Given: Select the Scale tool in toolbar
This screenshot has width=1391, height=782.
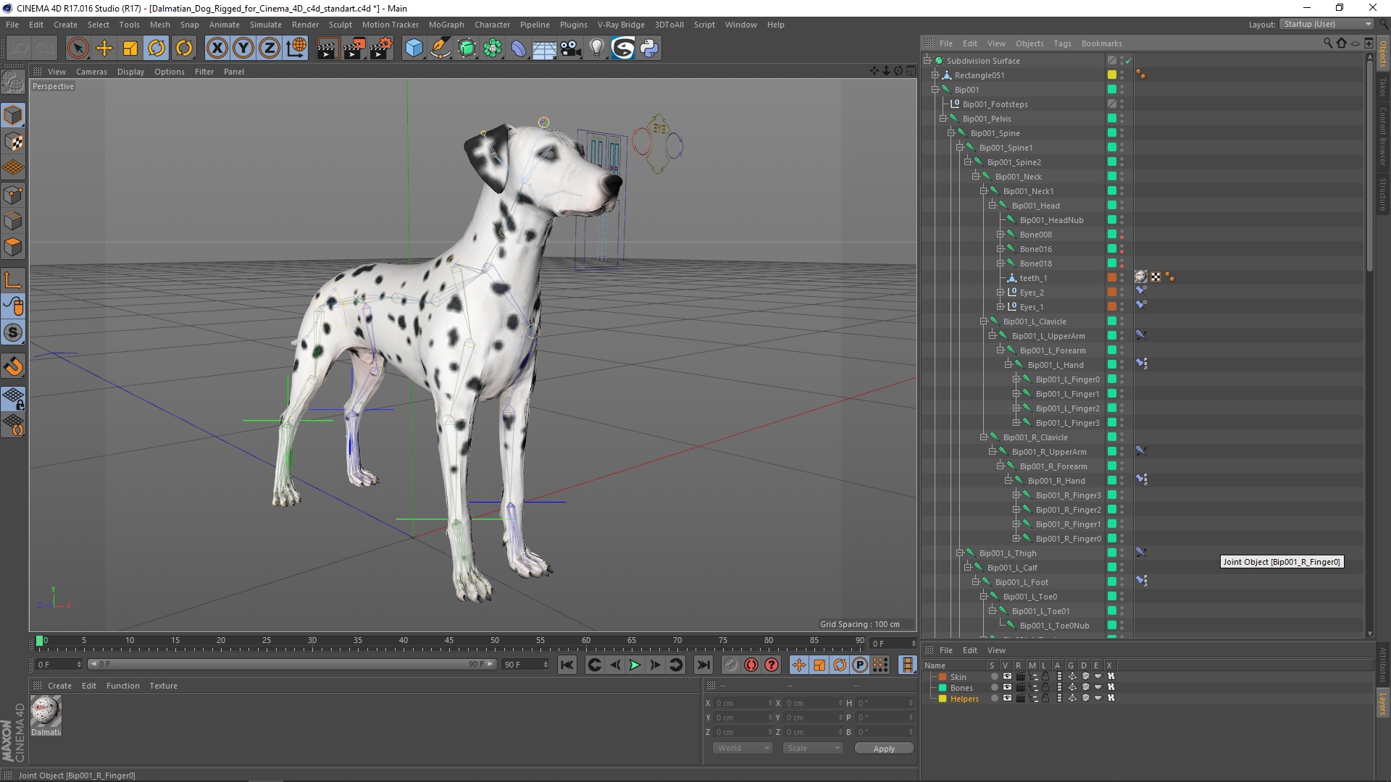Looking at the screenshot, I should tap(130, 49).
